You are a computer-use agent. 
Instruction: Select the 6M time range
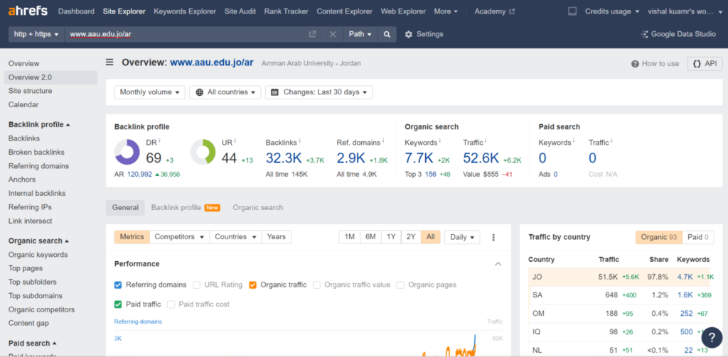[x=370, y=237]
